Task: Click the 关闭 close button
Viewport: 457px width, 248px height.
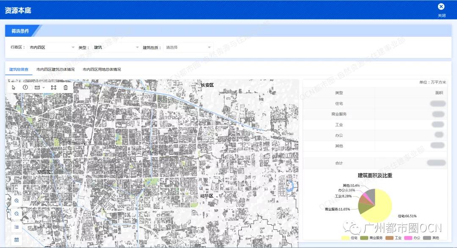Action: click(441, 9)
